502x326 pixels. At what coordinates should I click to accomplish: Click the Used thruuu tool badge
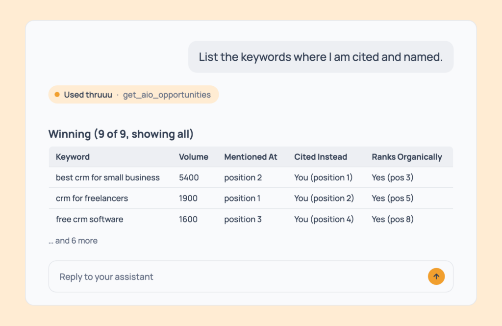133,95
